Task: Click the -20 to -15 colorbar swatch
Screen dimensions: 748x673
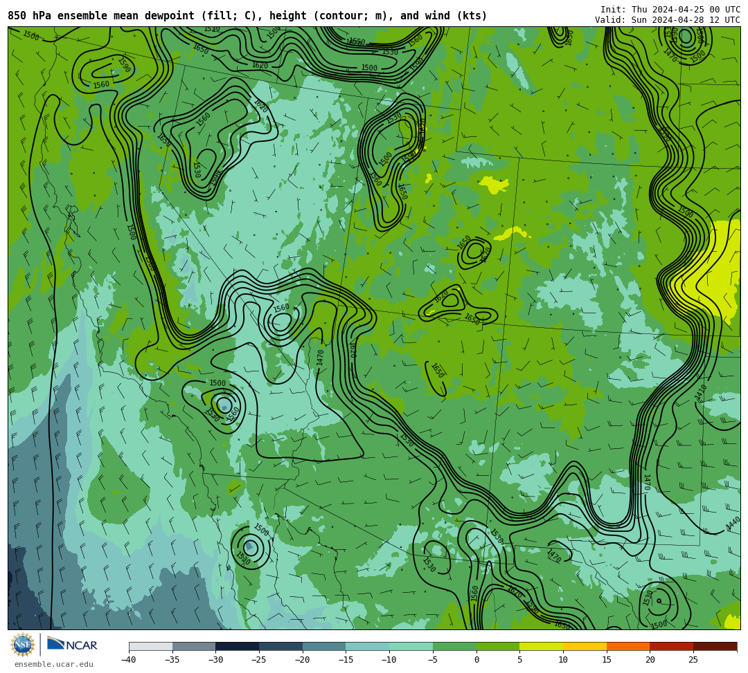Action: coord(324,646)
